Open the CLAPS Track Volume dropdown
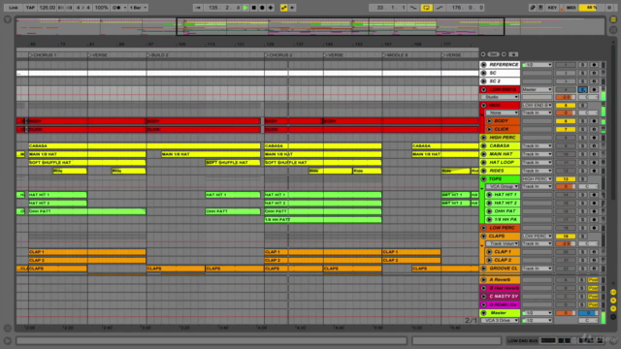This screenshot has height=349, width=621. [503, 243]
